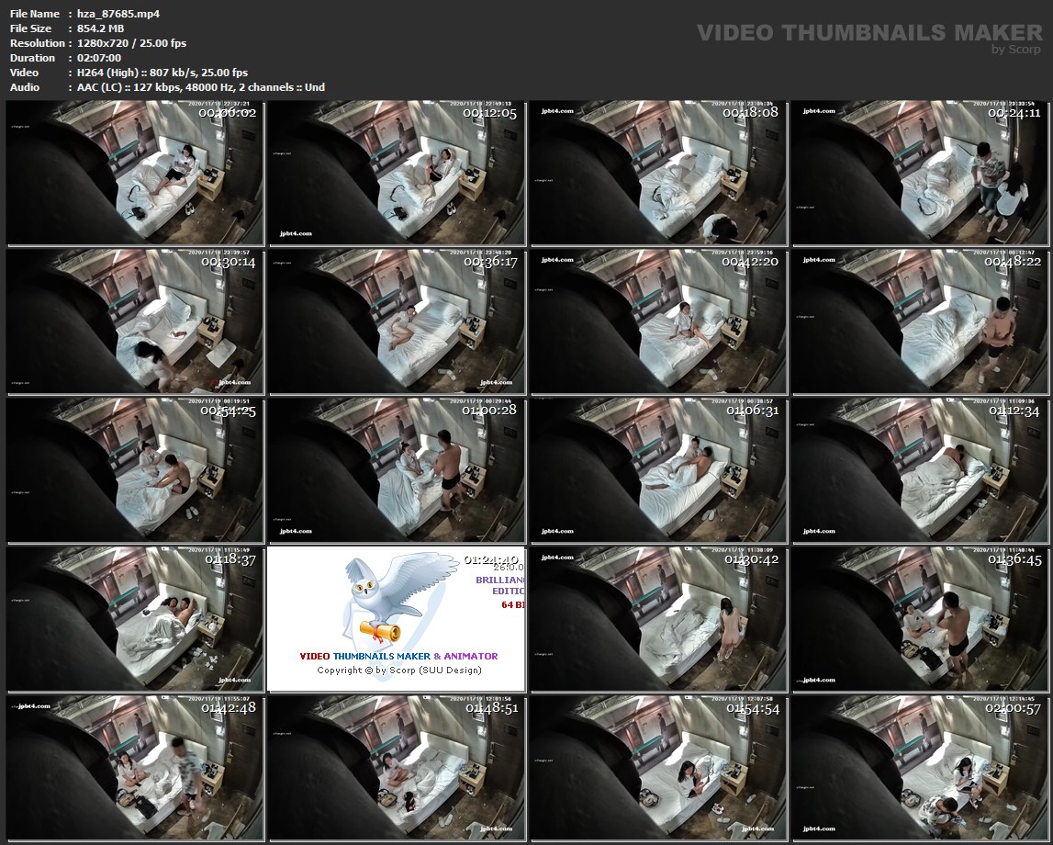Screen dimensions: 1053x845
Task: Open the thumbnail stamped 00:06:02
Action: [x=135, y=174]
